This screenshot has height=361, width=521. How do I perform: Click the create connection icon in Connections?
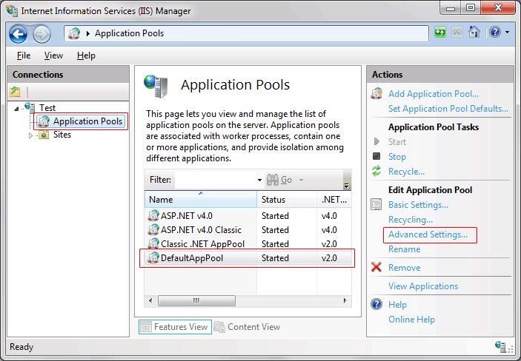point(16,92)
